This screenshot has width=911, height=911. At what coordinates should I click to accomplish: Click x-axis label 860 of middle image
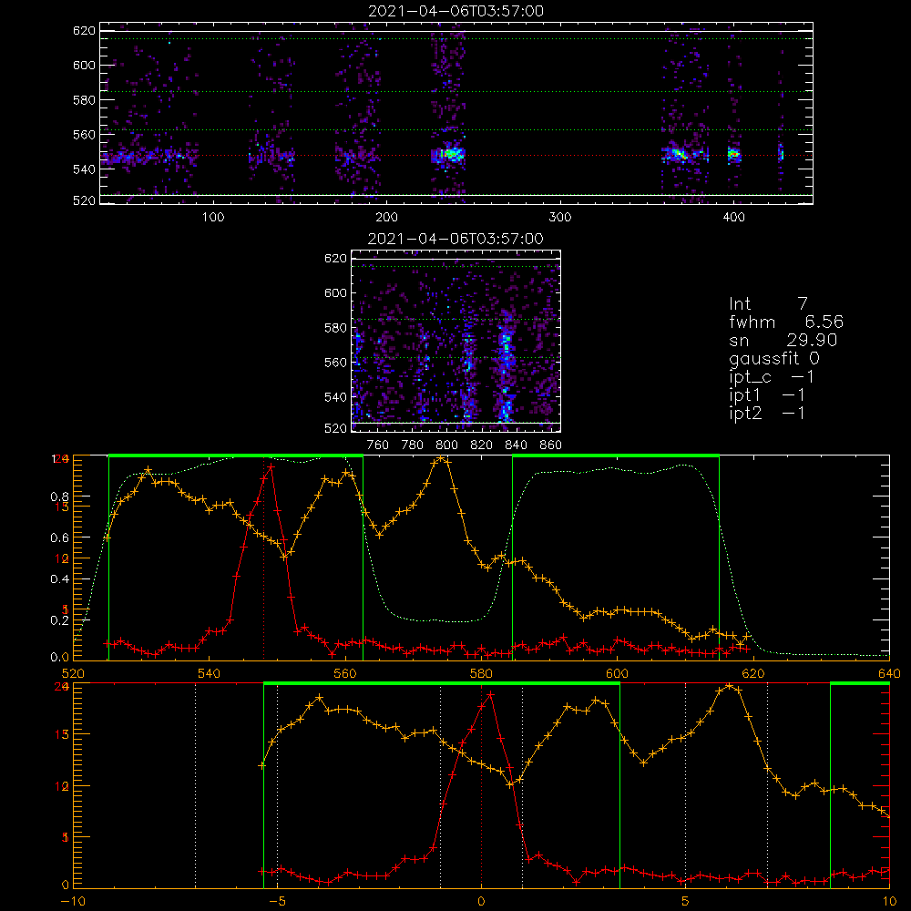551,445
